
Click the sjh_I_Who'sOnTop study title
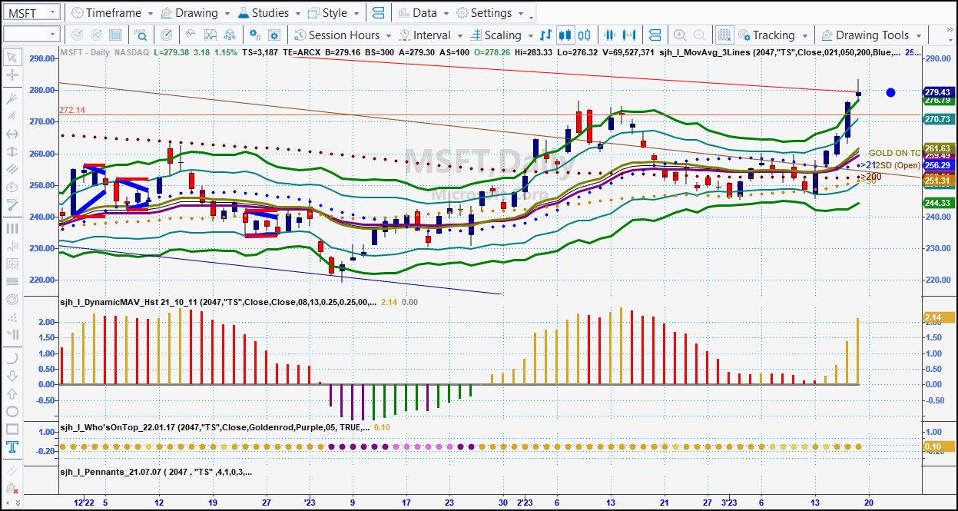(214, 427)
